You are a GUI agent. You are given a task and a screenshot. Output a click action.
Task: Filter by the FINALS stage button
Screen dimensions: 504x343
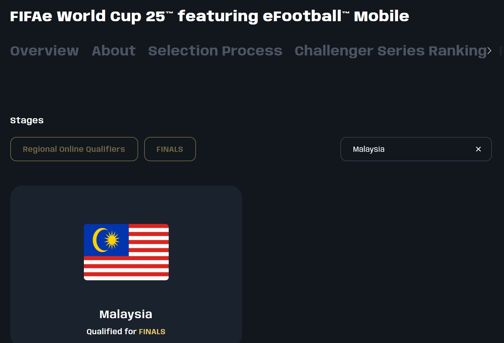(x=170, y=149)
